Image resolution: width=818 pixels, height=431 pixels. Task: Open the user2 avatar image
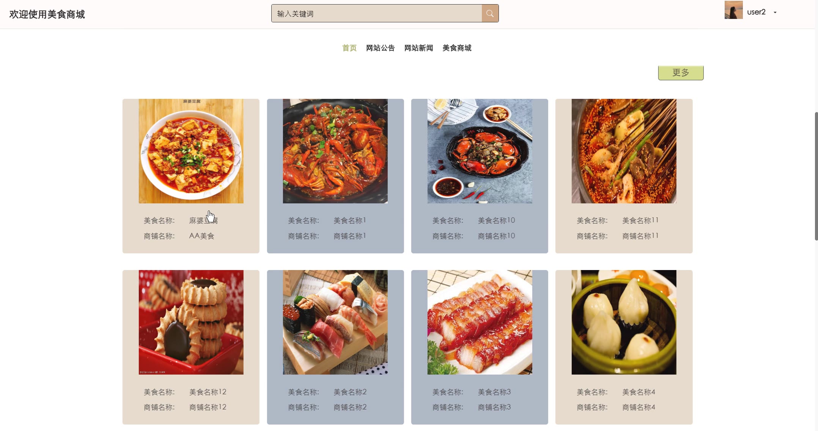(x=733, y=10)
